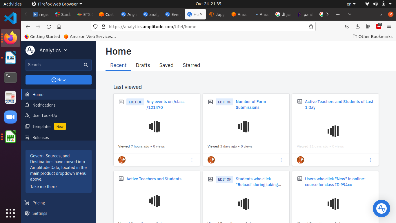The image size is (396, 223).
Task: Click the browser Back arrow
Action: click(28, 26)
